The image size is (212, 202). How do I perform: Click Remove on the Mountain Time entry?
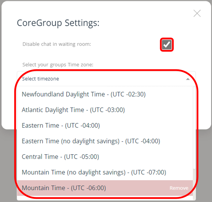pyautogui.click(x=179, y=188)
